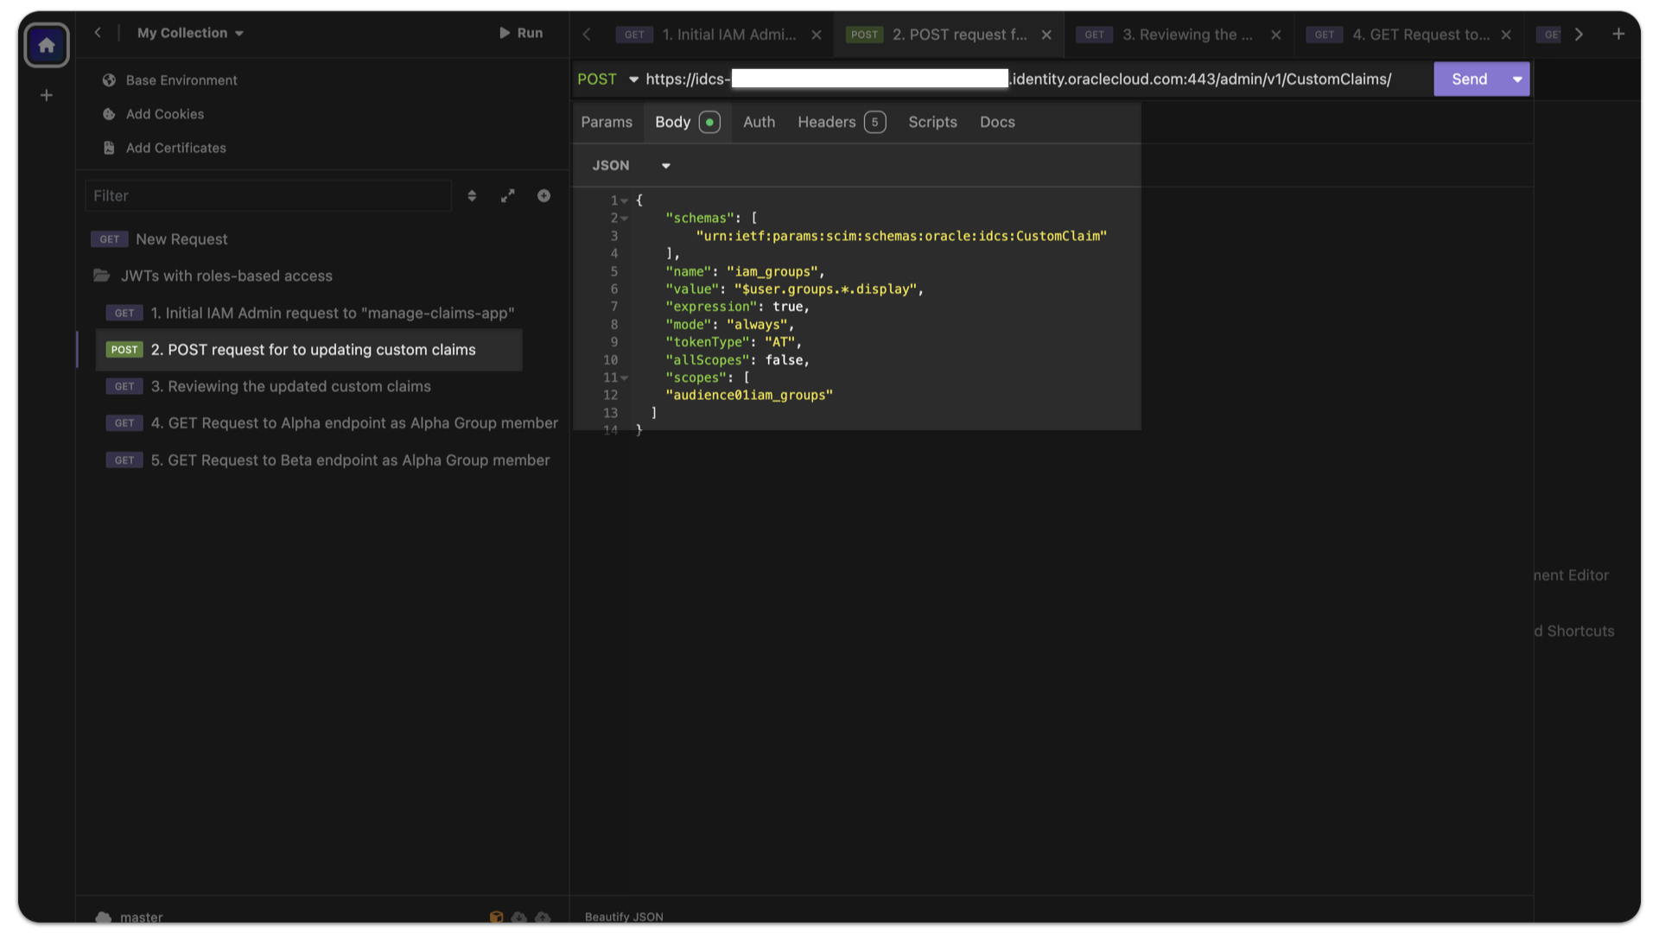Click Beautify JSON at the bottom

[623, 917]
